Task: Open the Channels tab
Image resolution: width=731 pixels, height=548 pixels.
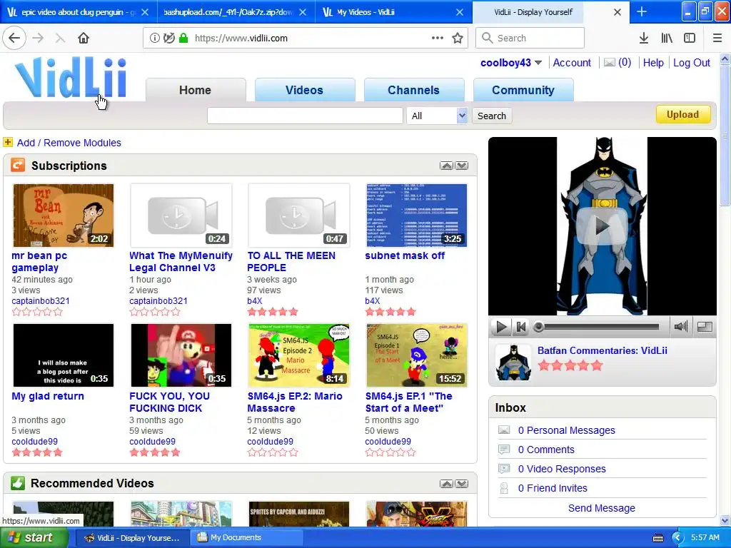Action: point(413,90)
